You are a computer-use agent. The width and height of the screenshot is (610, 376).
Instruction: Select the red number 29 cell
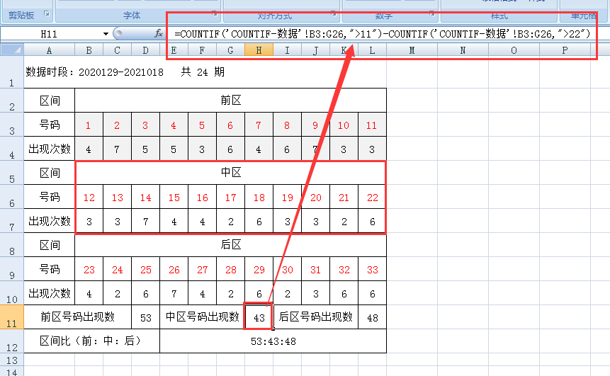(x=259, y=269)
